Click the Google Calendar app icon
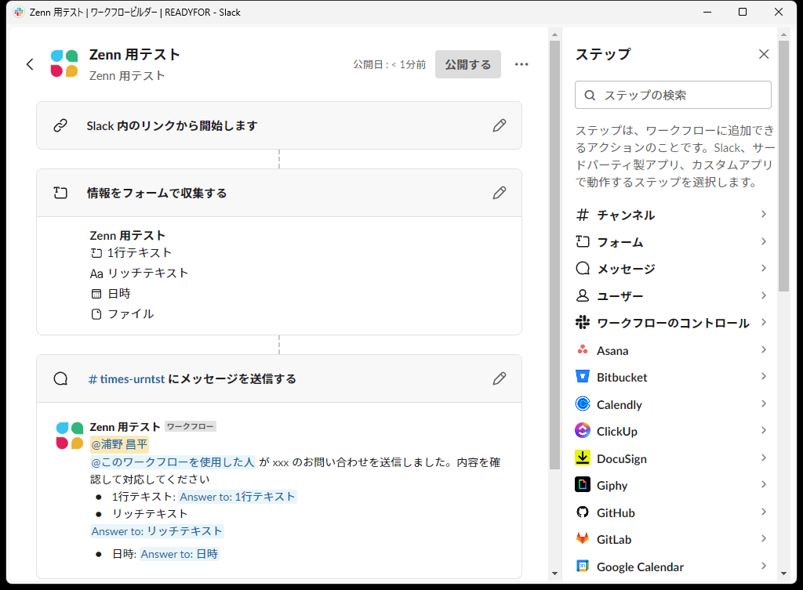This screenshot has width=803, height=590. [583, 566]
